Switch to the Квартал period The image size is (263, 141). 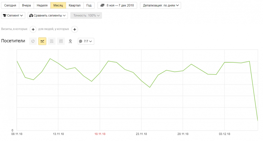(x=75, y=5)
